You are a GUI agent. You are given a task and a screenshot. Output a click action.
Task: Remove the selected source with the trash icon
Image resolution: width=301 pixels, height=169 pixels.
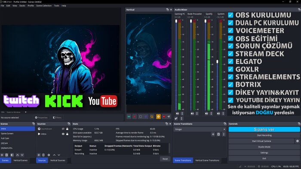click(x=43, y=155)
